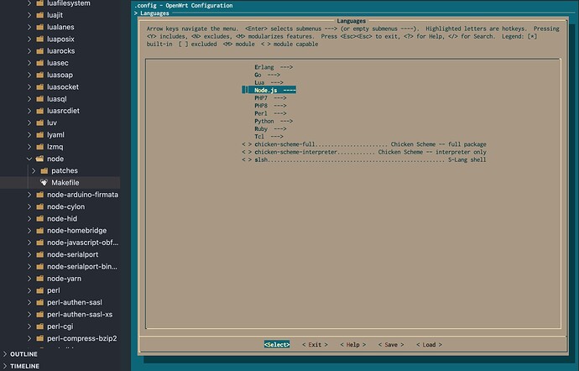
Task: Open the PHP7 submenu
Action: [270, 98]
